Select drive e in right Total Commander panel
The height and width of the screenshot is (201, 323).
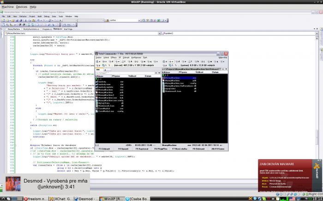coord(184,61)
